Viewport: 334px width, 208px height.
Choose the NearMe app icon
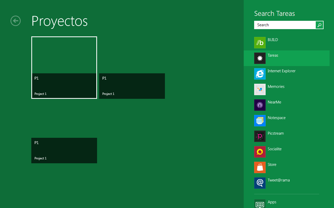tap(260, 105)
